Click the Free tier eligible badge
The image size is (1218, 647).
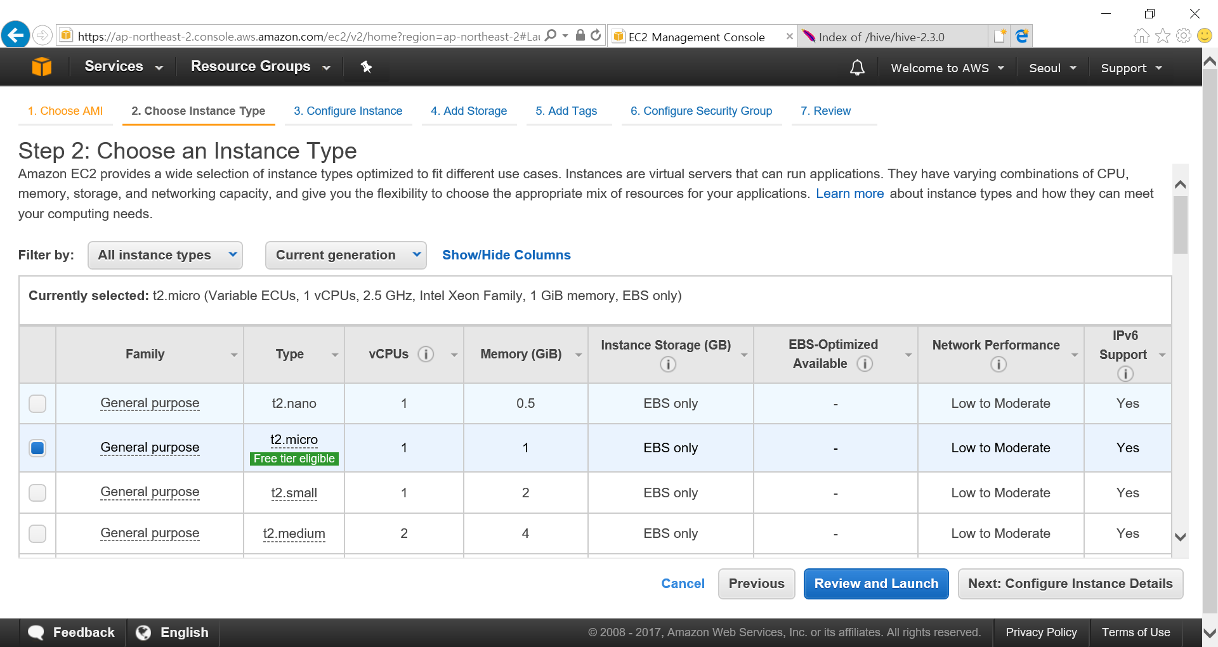pyautogui.click(x=294, y=459)
